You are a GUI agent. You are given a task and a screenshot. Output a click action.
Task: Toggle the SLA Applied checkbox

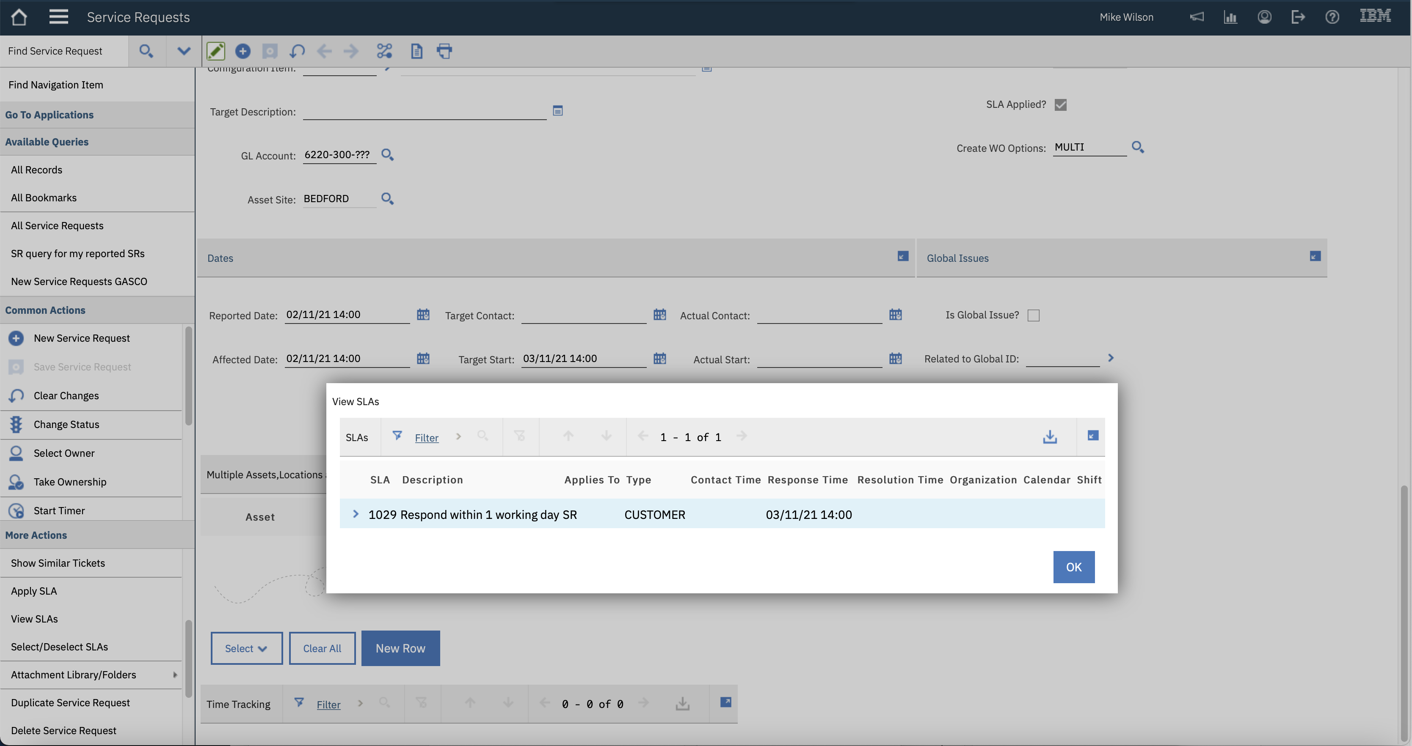point(1060,104)
